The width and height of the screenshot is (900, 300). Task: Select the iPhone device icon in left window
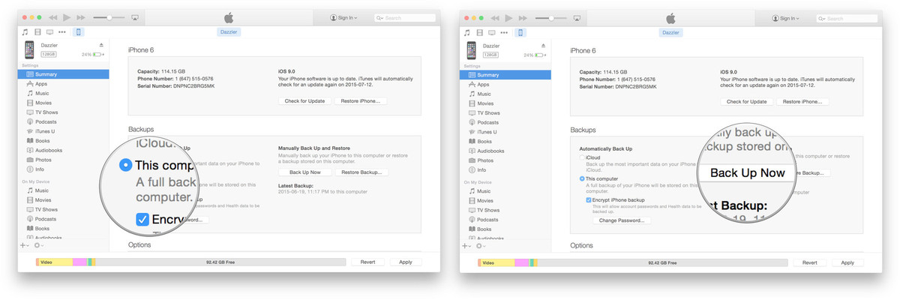pyautogui.click(x=79, y=32)
